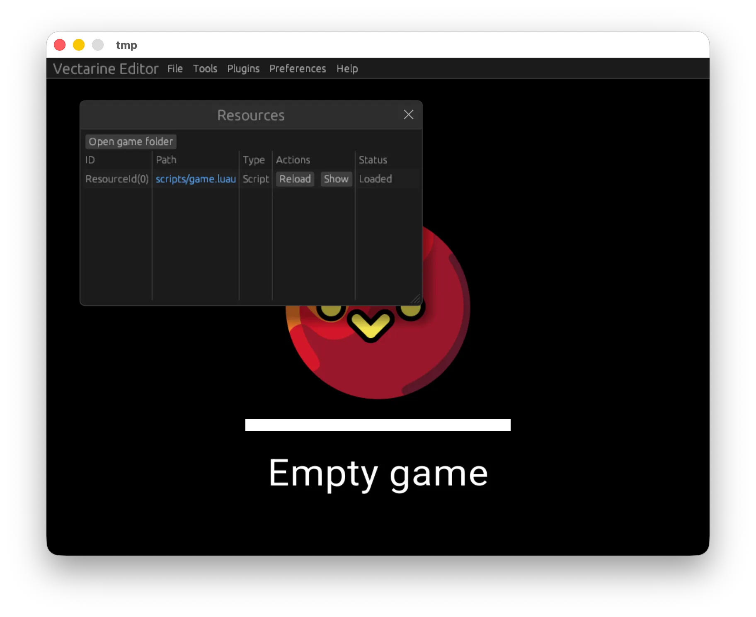Click the Actions column header
756x617 pixels.
(x=293, y=160)
